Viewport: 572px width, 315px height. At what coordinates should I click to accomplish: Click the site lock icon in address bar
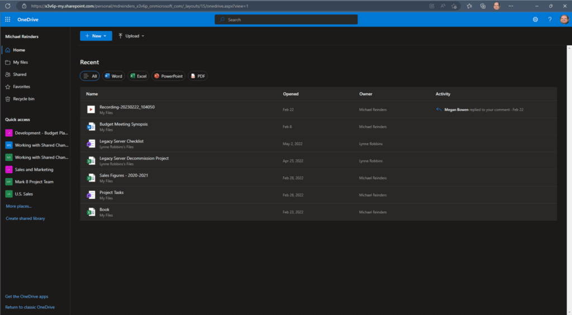[x=24, y=6]
